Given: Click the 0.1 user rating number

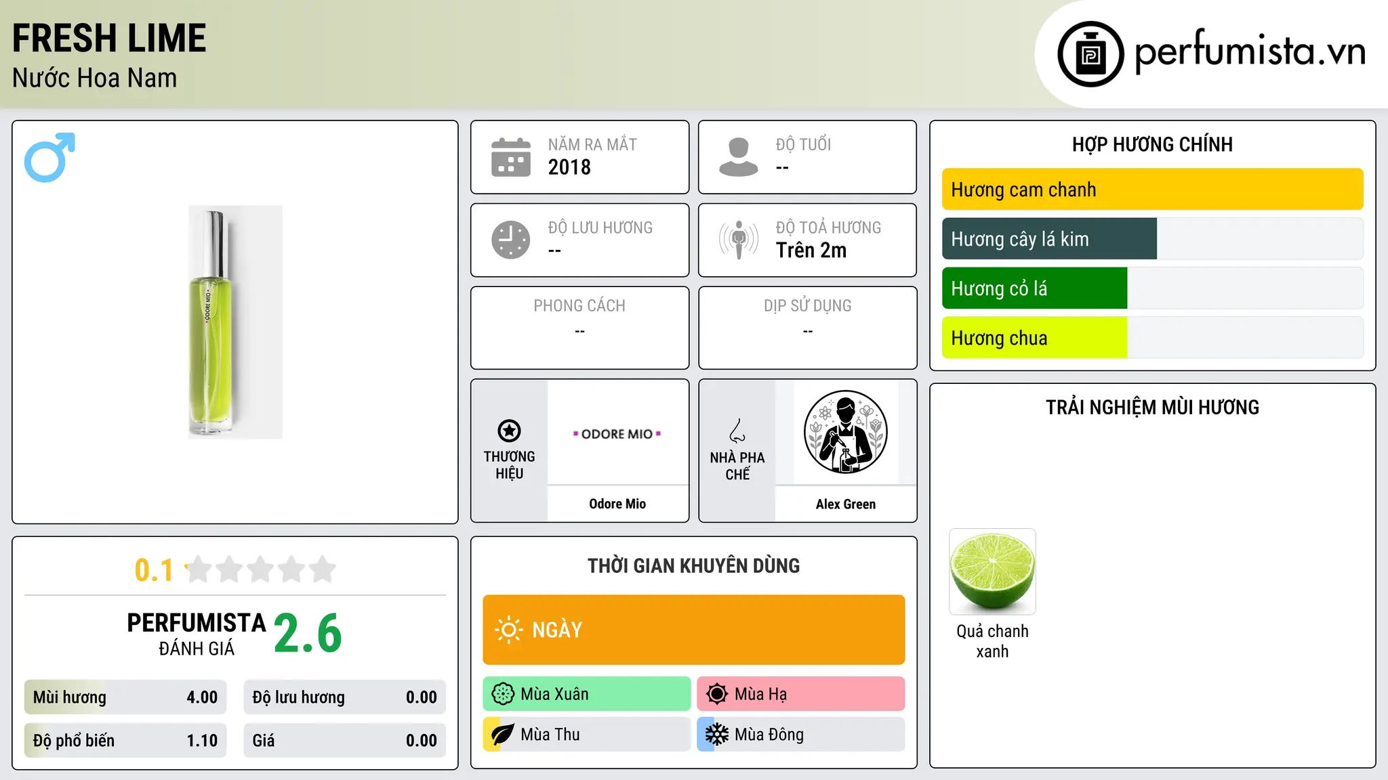Looking at the screenshot, I should pyautogui.click(x=154, y=570).
